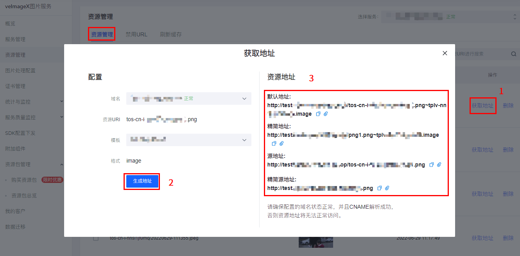Click the 生成地址 button

tap(142, 181)
